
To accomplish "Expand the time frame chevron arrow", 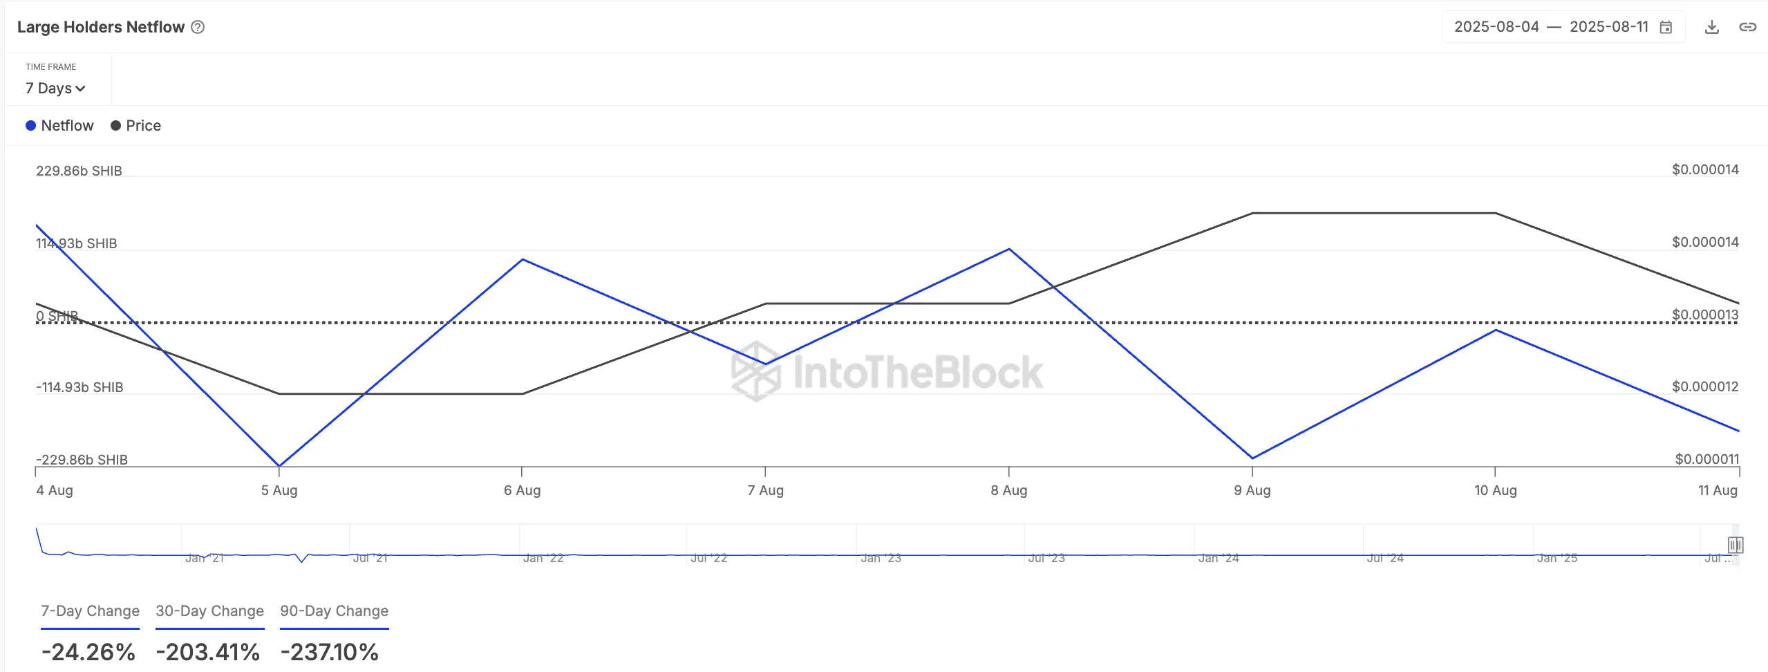I will pos(80,88).
